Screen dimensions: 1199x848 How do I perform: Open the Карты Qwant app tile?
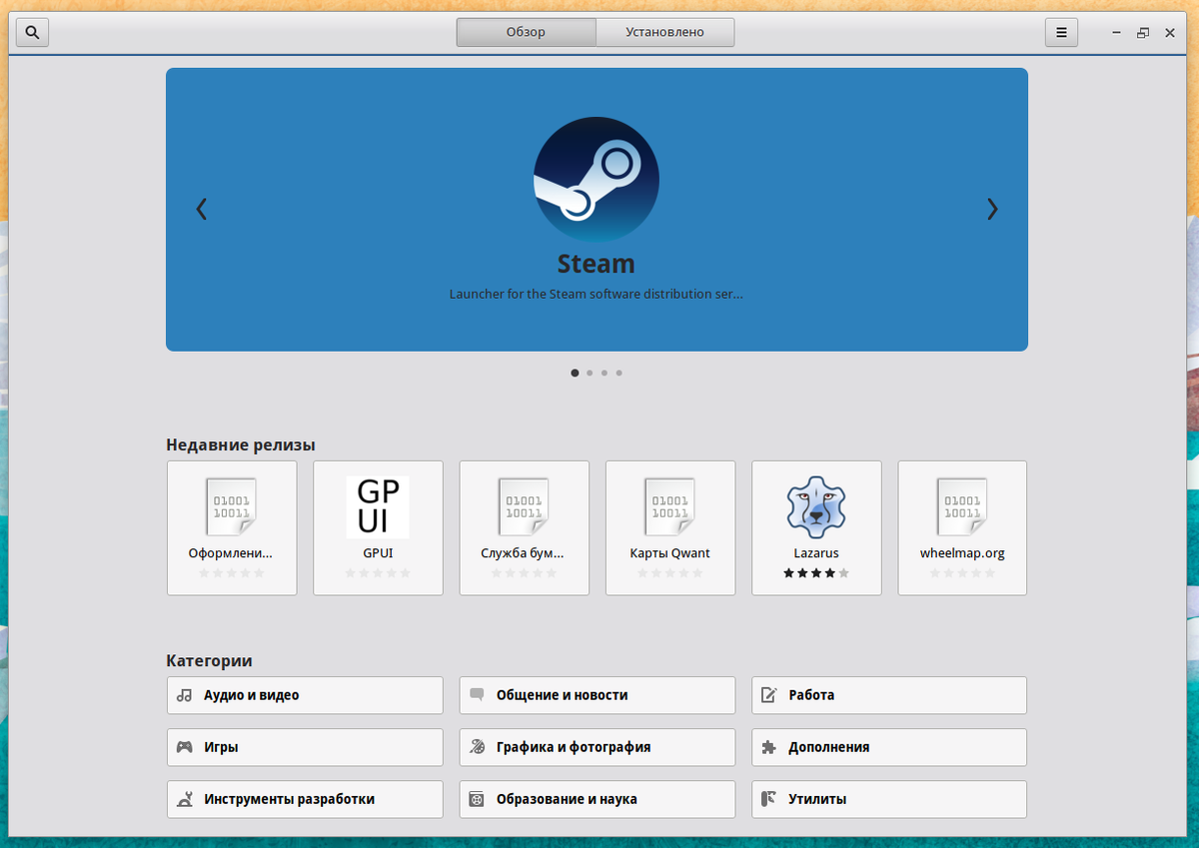click(670, 528)
